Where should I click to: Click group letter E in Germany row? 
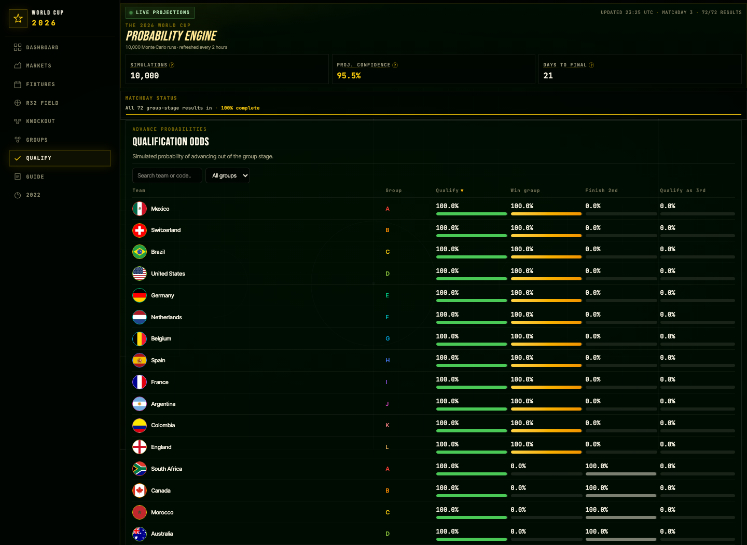coord(387,295)
